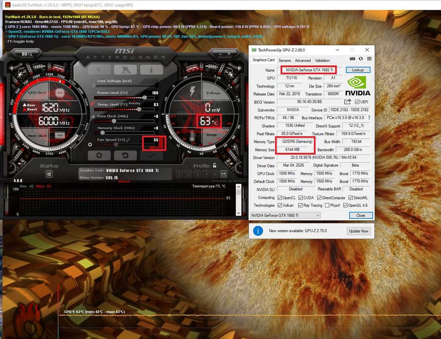Image resolution: width=441 pixels, height=339 pixels.
Task: Reset Afterburner settings to default
Action: (x=125, y=155)
